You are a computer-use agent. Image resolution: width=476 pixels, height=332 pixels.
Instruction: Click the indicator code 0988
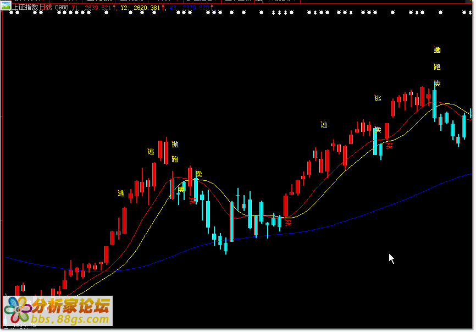62,7
